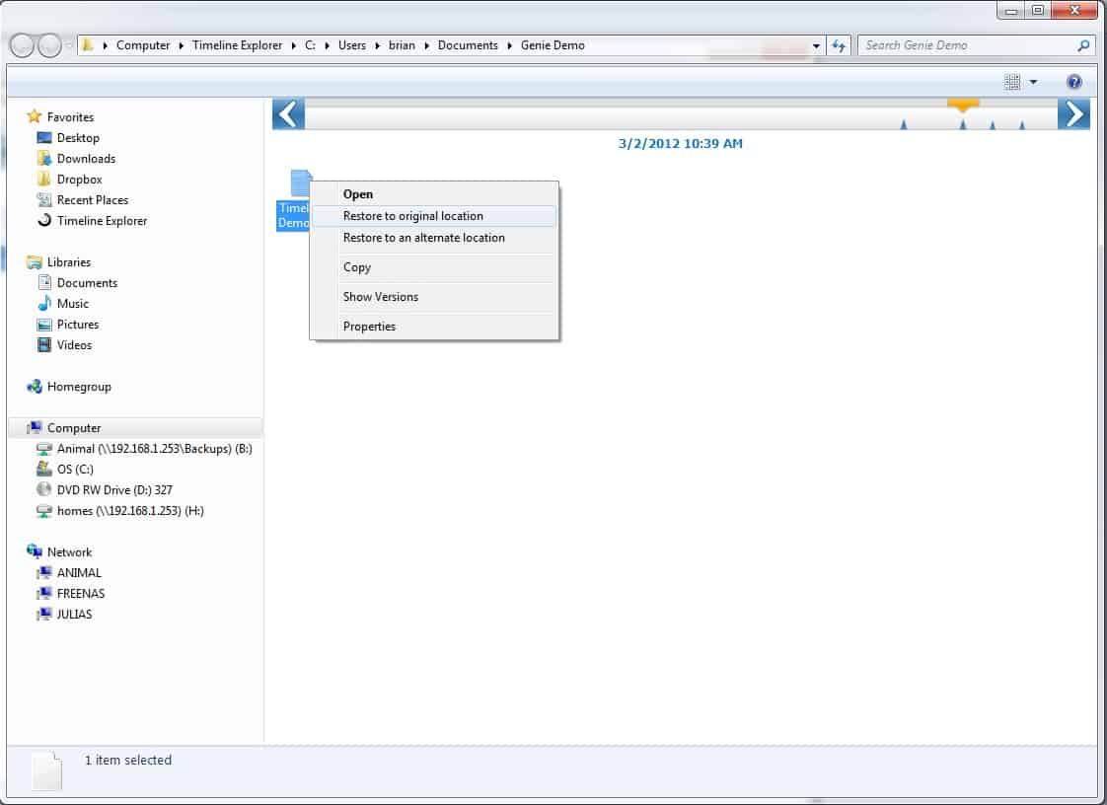Click the search magnifier icon
Viewport: 1107px width, 805px height.
click(x=1083, y=45)
